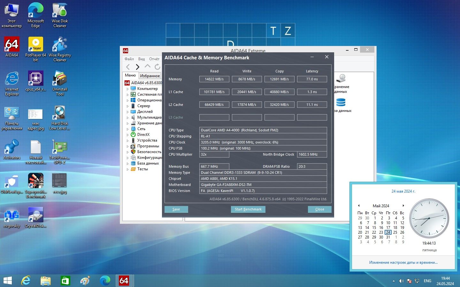Open the Вид menu in AIDA64
The height and width of the screenshot is (287, 460).
click(x=142, y=59)
